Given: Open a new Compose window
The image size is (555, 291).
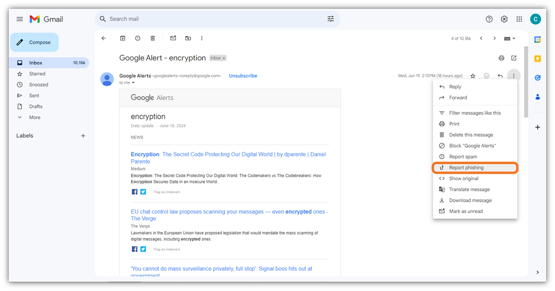Looking at the screenshot, I should click(34, 42).
